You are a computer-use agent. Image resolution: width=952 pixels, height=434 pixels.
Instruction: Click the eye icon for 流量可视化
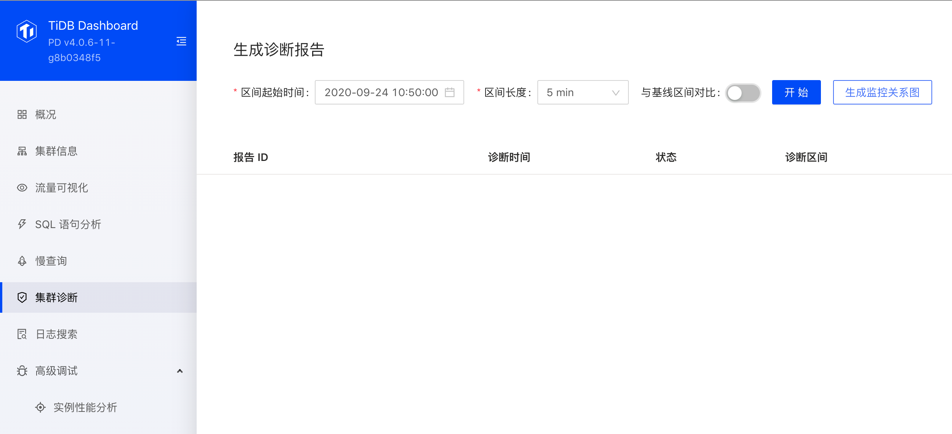(x=22, y=188)
